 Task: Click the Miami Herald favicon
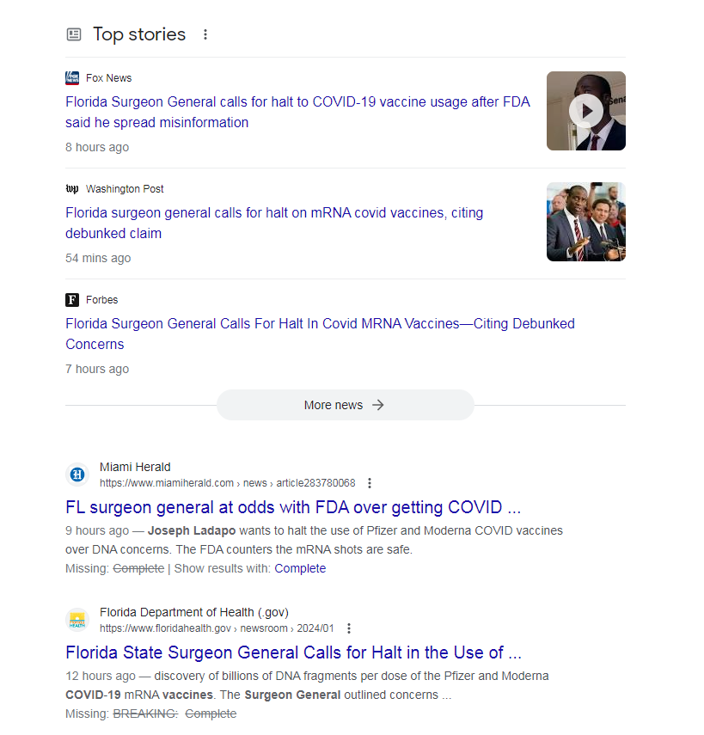click(77, 475)
